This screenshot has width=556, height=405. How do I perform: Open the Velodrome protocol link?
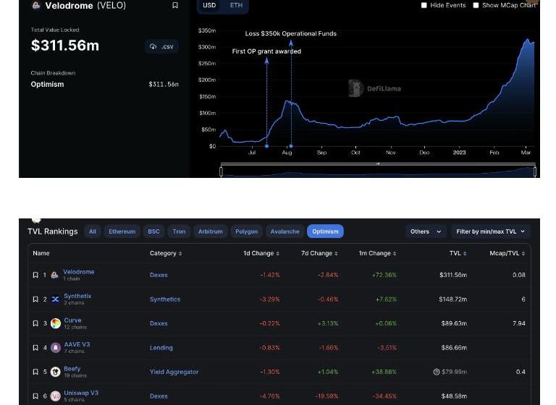[78, 272]
